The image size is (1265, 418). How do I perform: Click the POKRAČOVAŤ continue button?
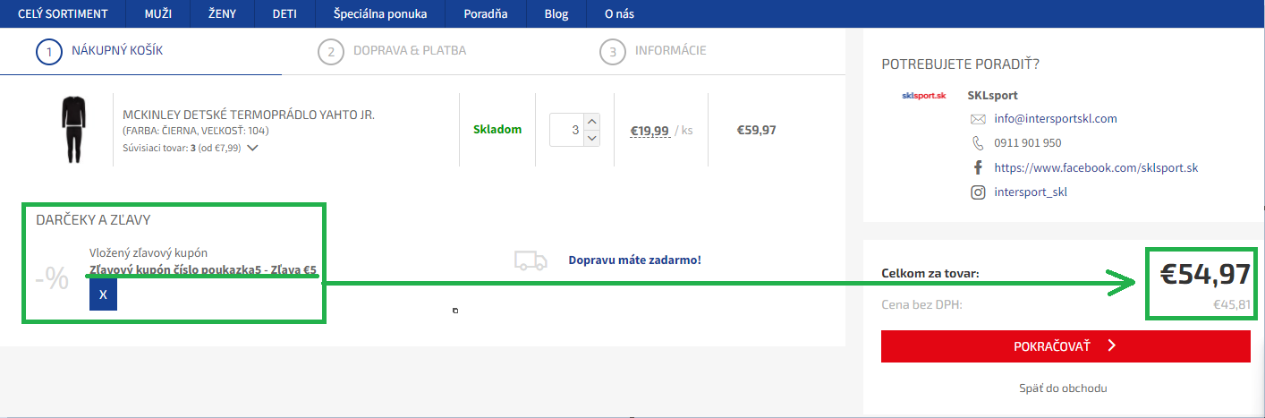pos(1065,346)
